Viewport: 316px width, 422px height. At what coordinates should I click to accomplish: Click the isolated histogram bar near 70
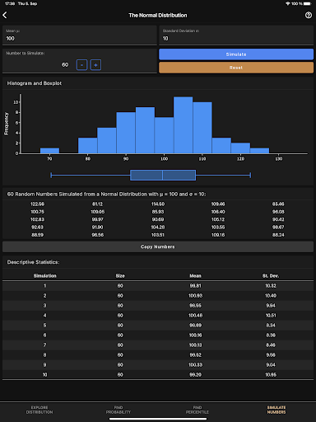click(49, 151)
